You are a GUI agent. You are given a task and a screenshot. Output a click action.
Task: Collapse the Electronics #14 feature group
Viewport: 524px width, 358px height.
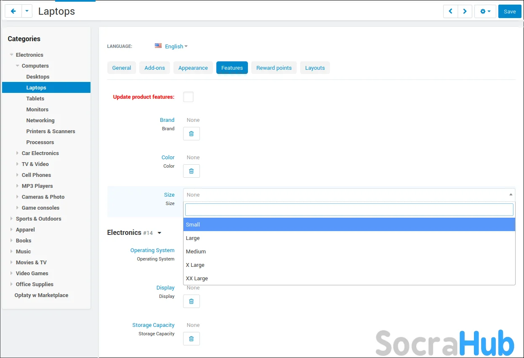(160, 233)
